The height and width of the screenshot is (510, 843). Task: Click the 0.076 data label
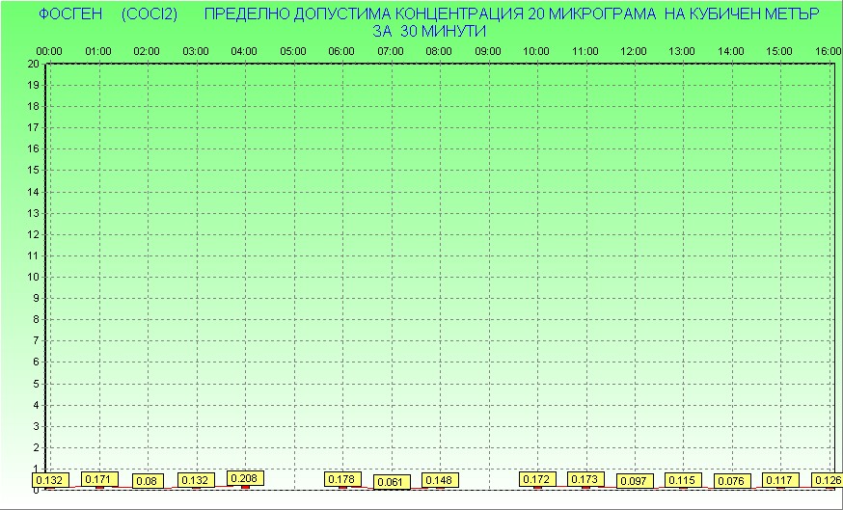[731, 481]
